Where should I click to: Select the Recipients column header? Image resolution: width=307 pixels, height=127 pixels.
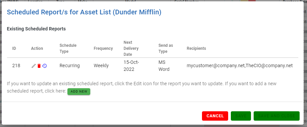[x=196, y=48]
